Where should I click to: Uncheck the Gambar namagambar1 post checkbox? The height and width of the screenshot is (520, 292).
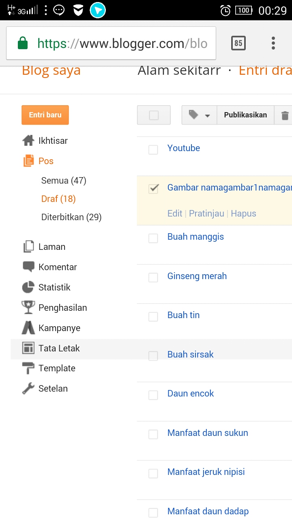153,188
